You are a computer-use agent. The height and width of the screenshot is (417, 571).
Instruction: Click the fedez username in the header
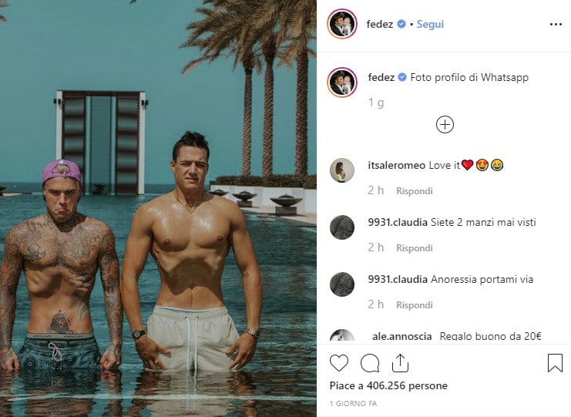click(x=379, y=24)
